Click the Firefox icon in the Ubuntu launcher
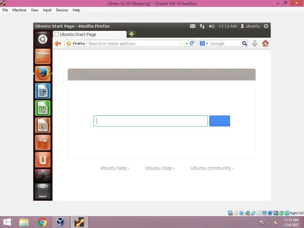This screenshot has height=228, width=304. [x=43, y=74]
